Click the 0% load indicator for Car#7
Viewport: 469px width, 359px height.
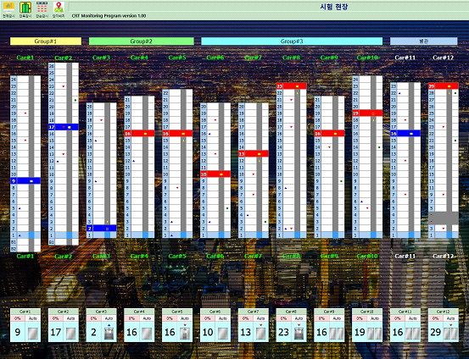click(245, 318)
